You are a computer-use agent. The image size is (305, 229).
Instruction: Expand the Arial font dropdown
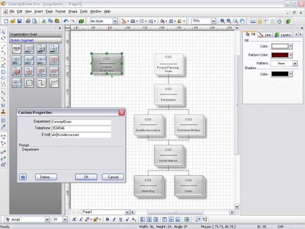(x=47, y=219)
